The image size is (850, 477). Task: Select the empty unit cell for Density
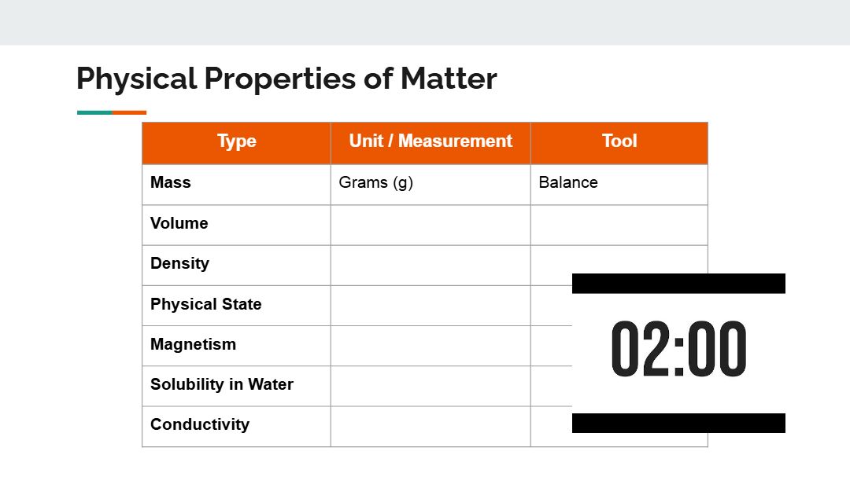(430, 265)
